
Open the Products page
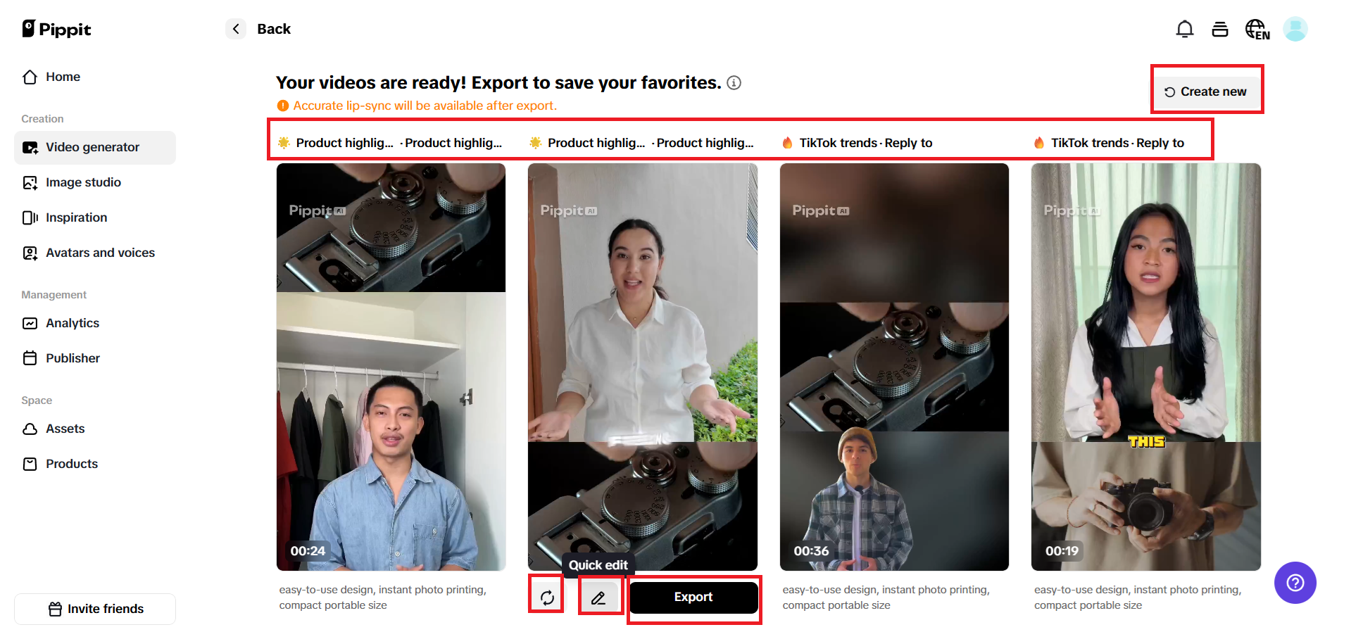coord(95,464)
